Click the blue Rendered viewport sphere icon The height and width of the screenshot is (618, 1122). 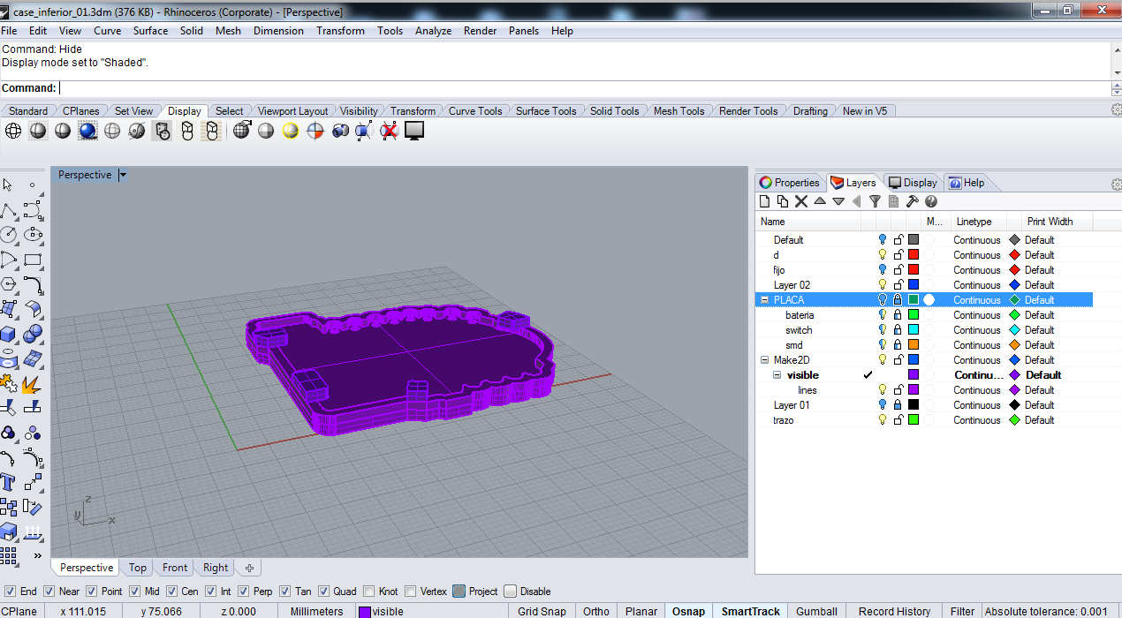click(87, 131)
